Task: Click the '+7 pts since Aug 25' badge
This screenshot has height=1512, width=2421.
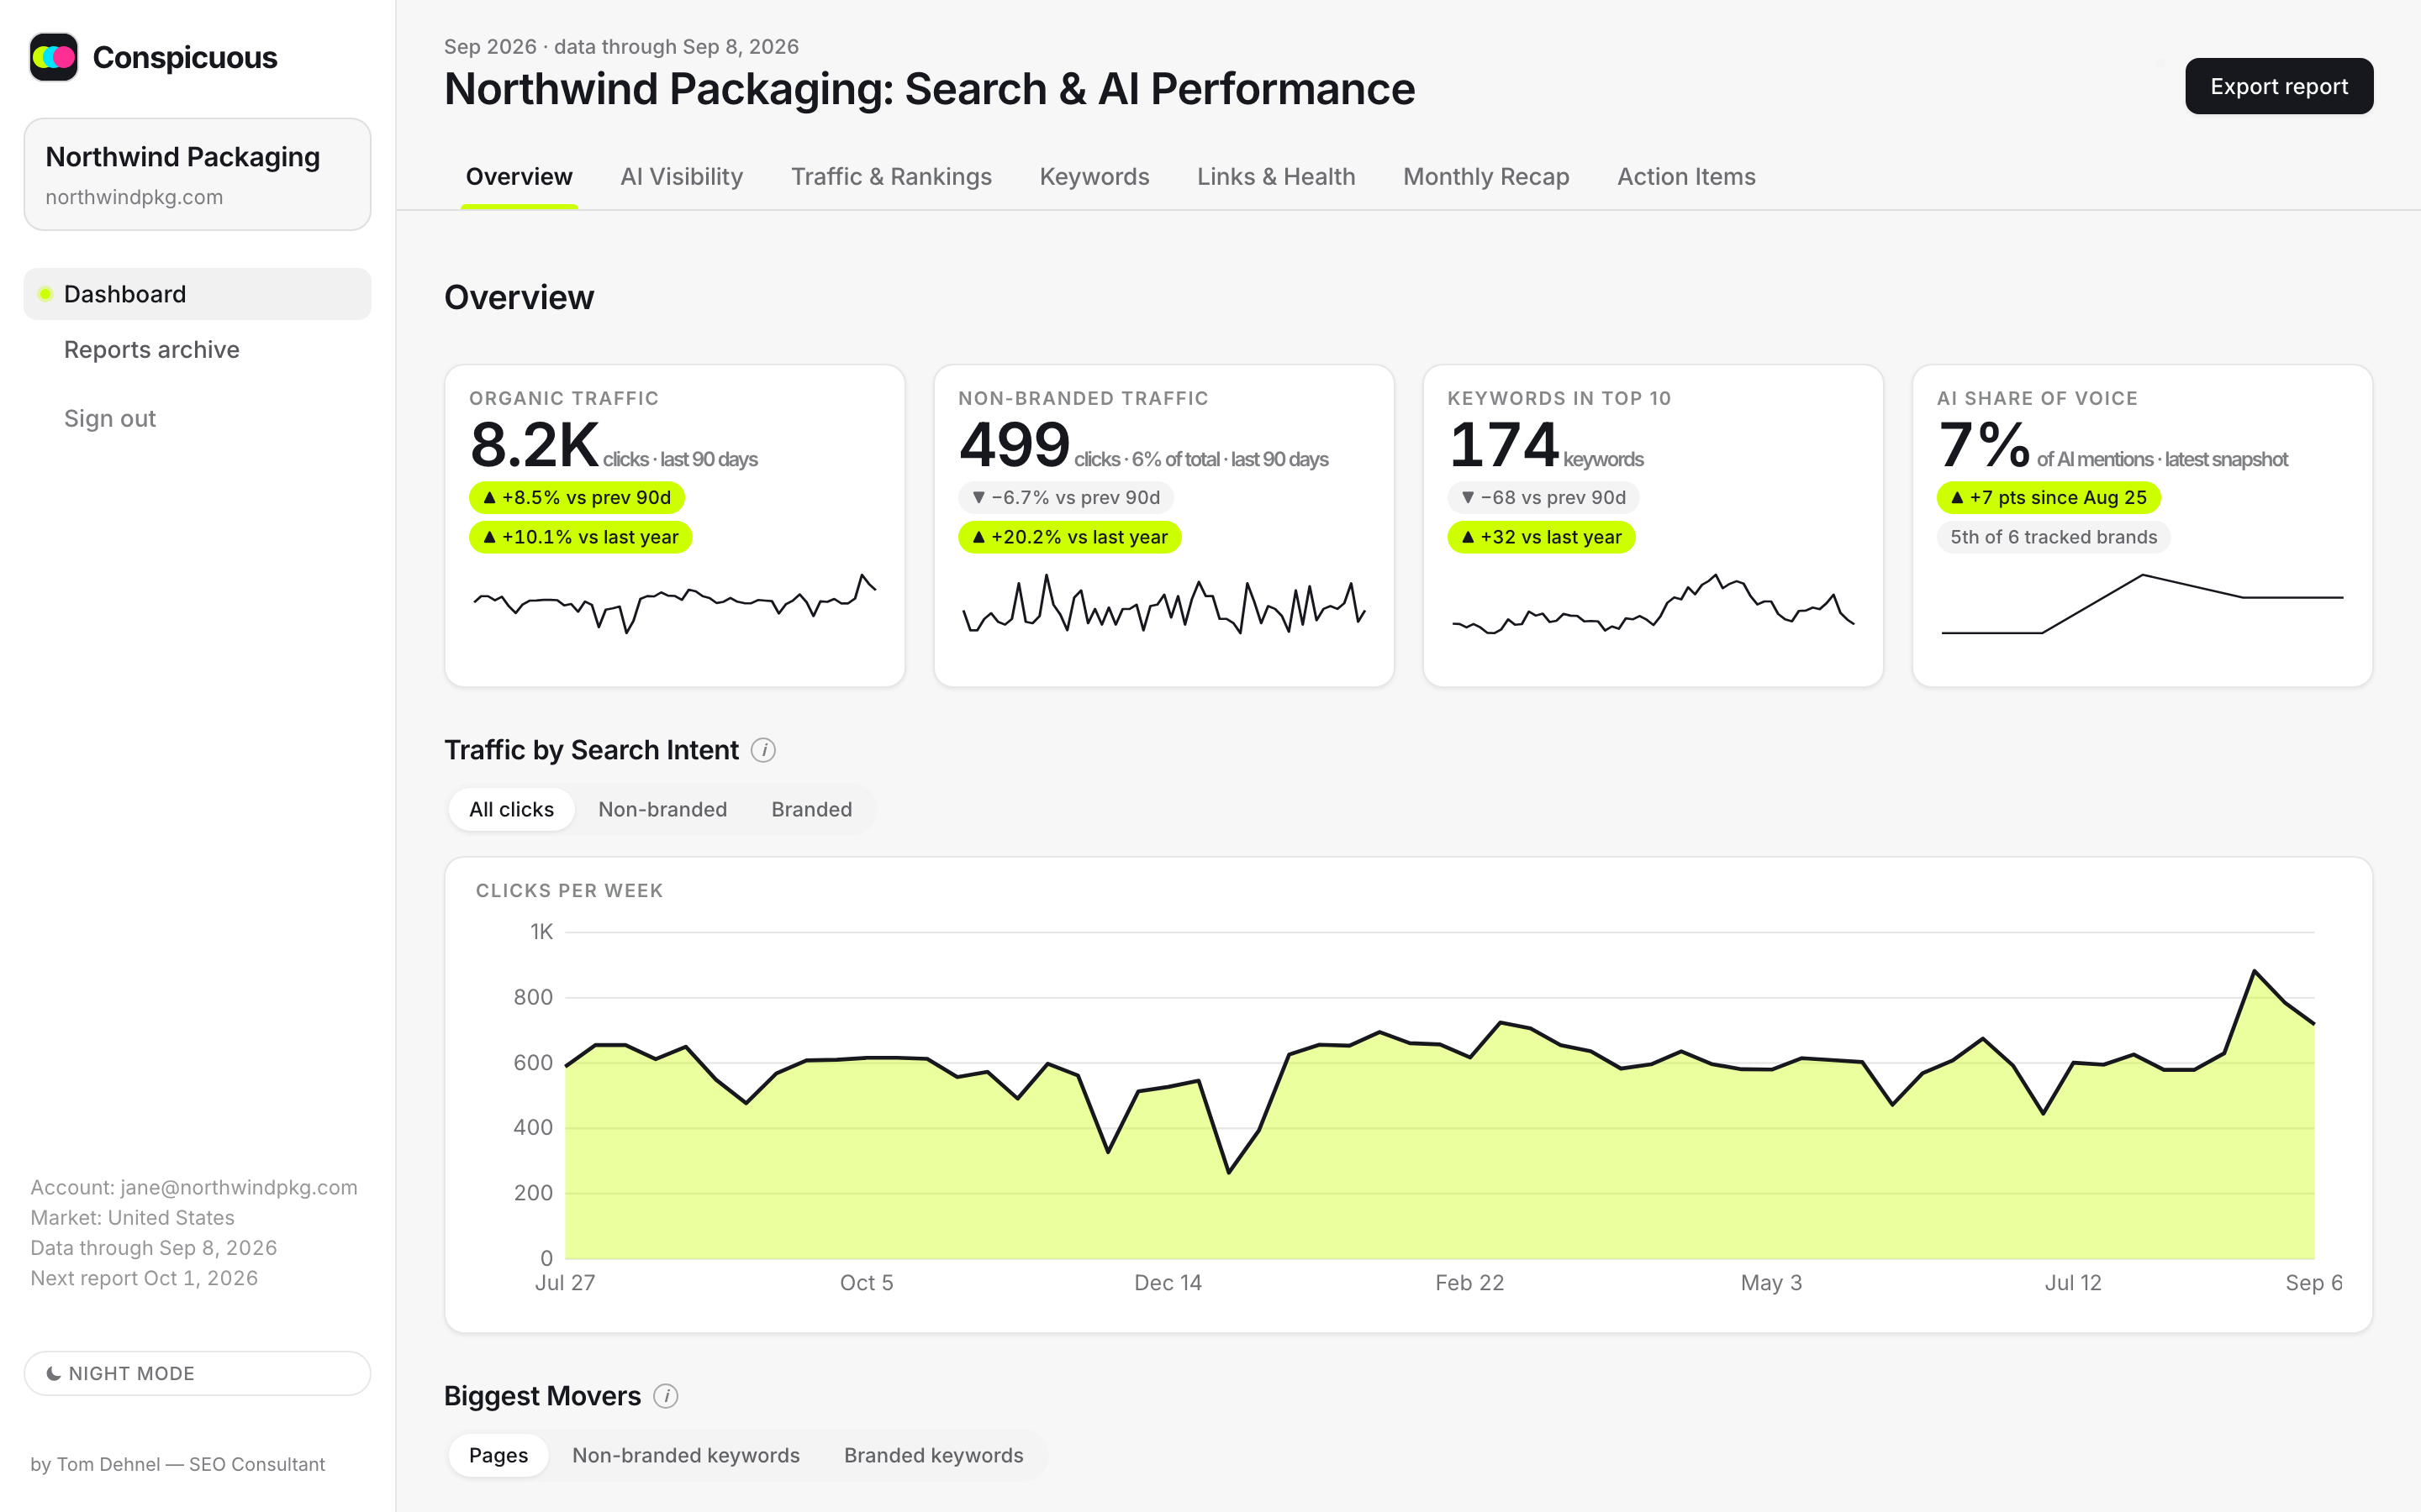Action: (x=2049, y=497)
